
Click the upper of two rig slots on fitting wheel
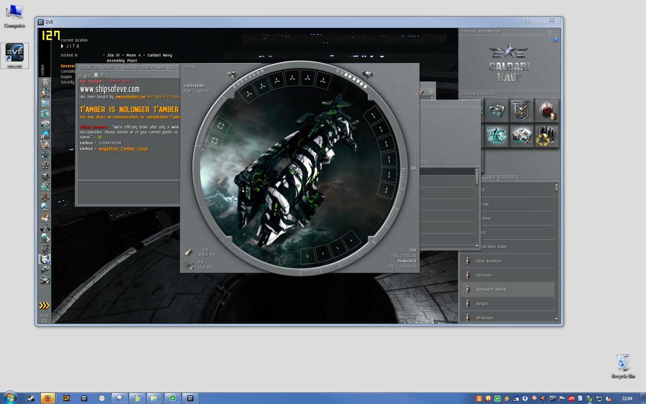point(221,126)
